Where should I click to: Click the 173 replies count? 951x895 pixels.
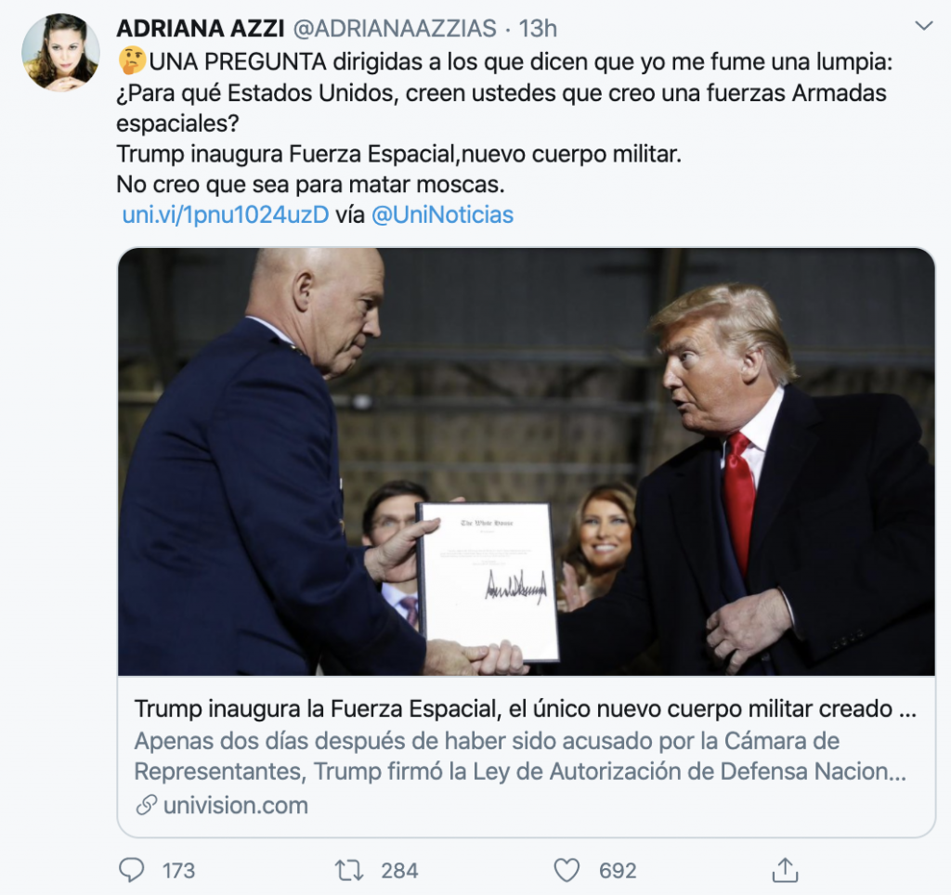click(178, 871)
